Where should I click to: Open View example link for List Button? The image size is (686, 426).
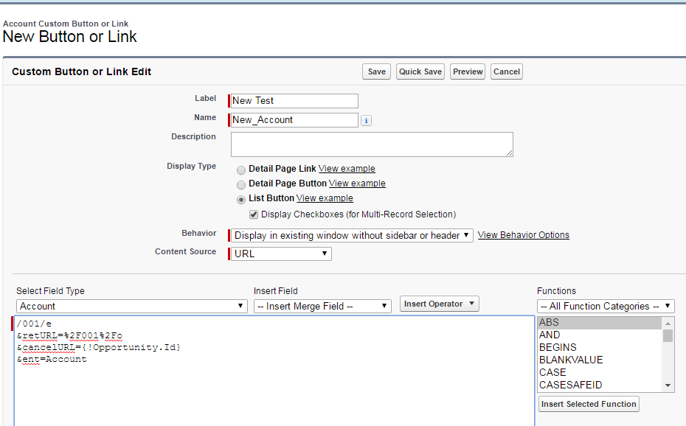(x=325, y=198)
